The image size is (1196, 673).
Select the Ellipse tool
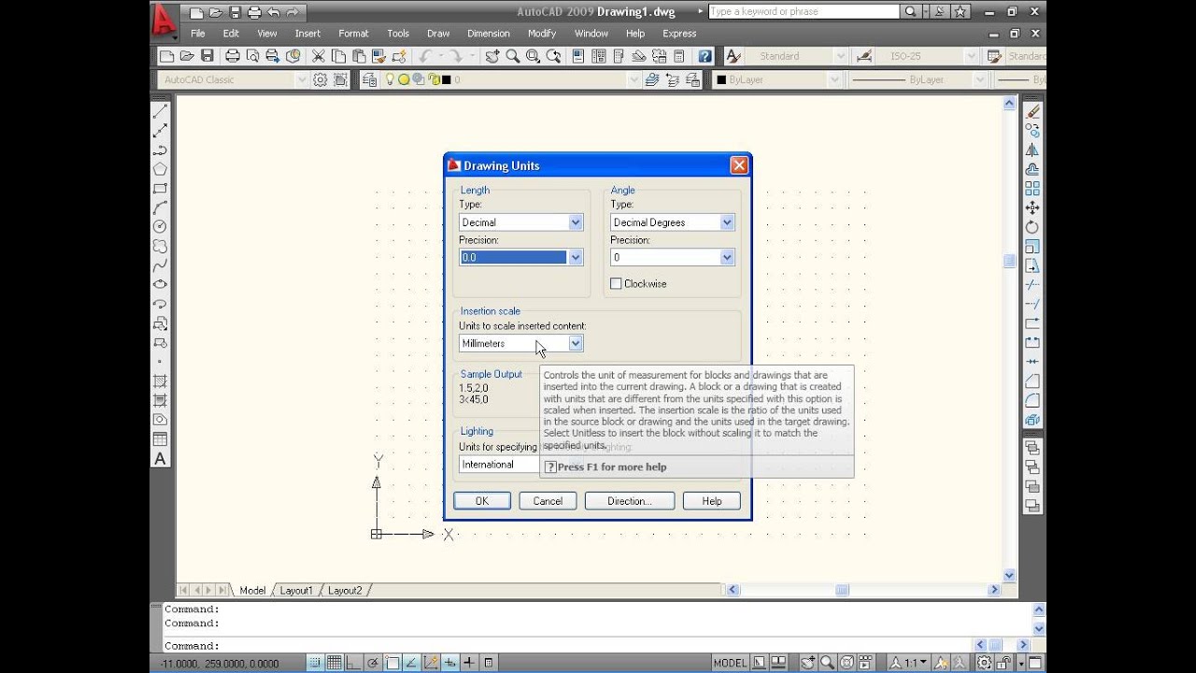160,284
